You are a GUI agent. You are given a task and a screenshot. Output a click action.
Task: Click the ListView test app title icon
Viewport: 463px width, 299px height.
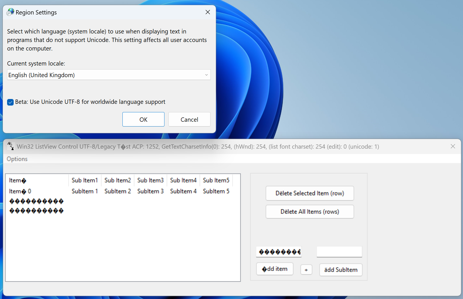tap(11, 146)
